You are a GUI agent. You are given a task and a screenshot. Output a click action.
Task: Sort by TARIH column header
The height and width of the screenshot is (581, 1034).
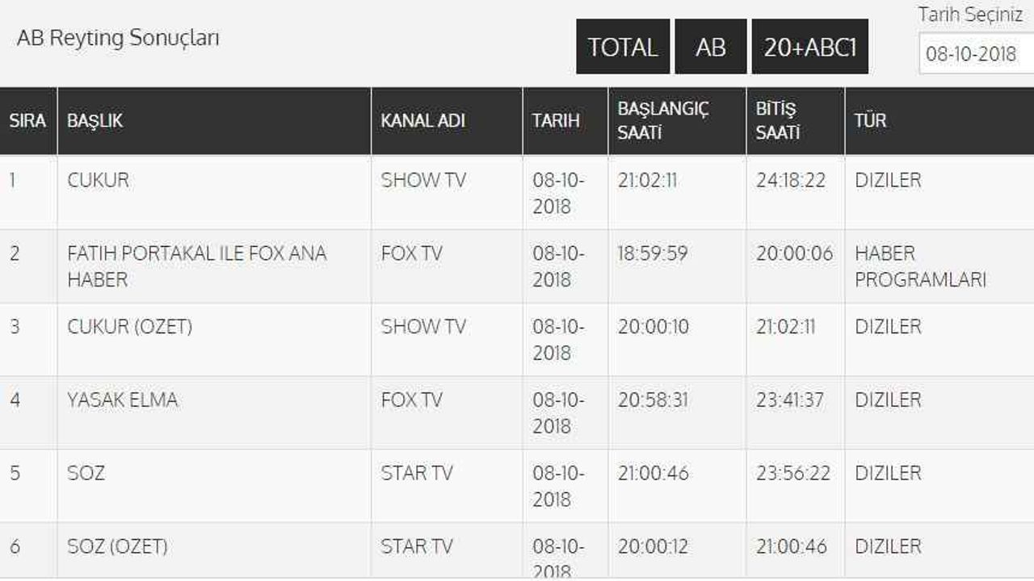[556, 121]
